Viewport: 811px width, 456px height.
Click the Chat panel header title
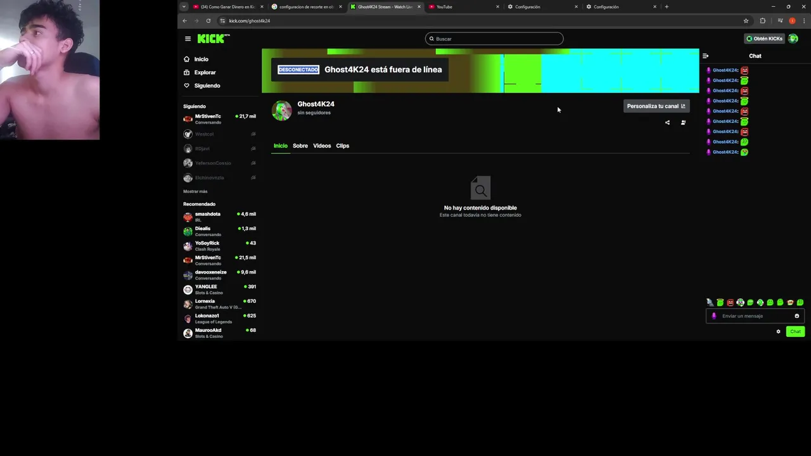click(755, 56)
